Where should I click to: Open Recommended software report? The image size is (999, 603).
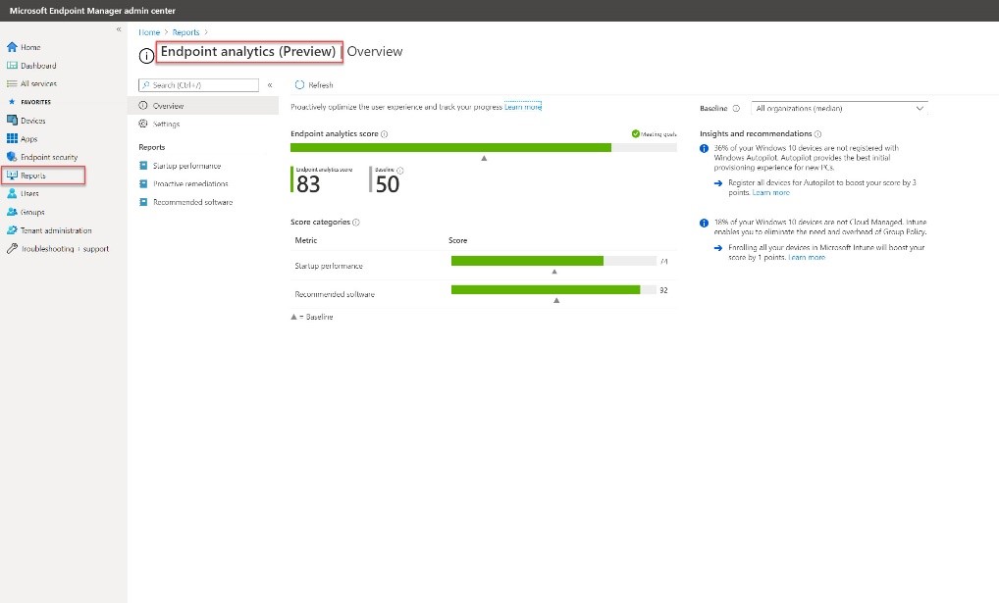pos(192,203)
